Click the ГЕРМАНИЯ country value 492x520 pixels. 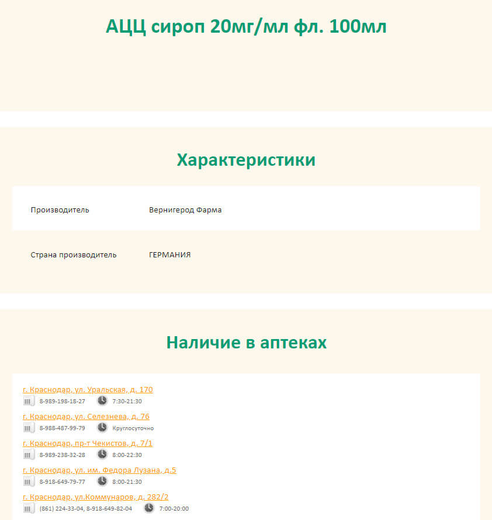click(x=169, y=255)
